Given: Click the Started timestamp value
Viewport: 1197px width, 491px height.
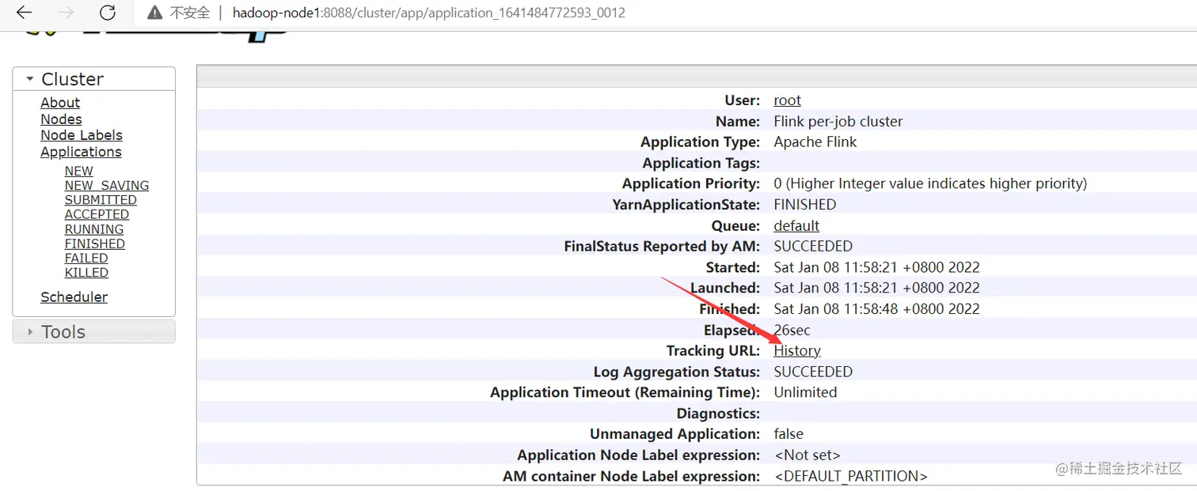Looking at the screenshot, I should point(876,267).
